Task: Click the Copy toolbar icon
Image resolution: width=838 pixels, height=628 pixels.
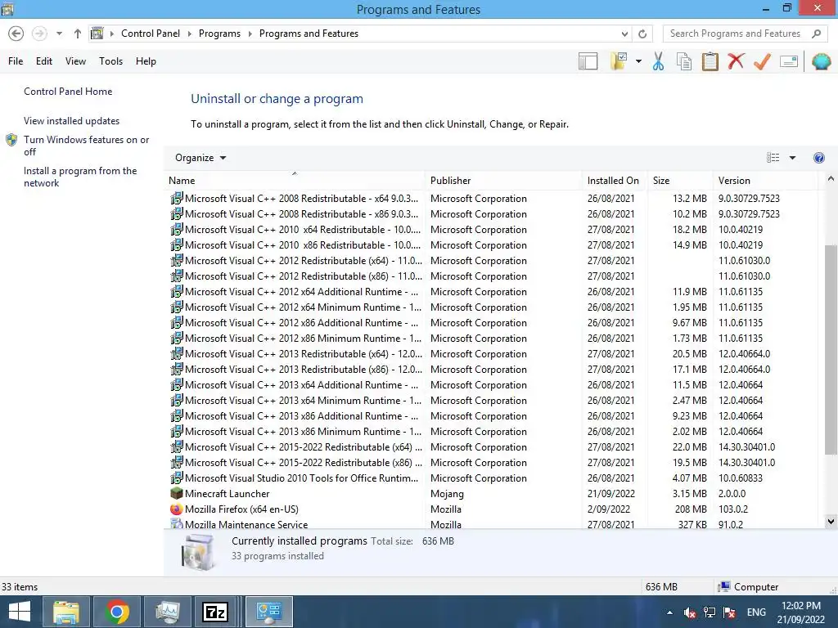Action: 684,61
